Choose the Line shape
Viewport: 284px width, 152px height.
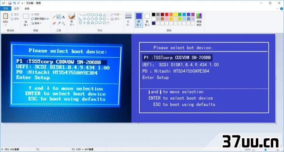[80, 15]
